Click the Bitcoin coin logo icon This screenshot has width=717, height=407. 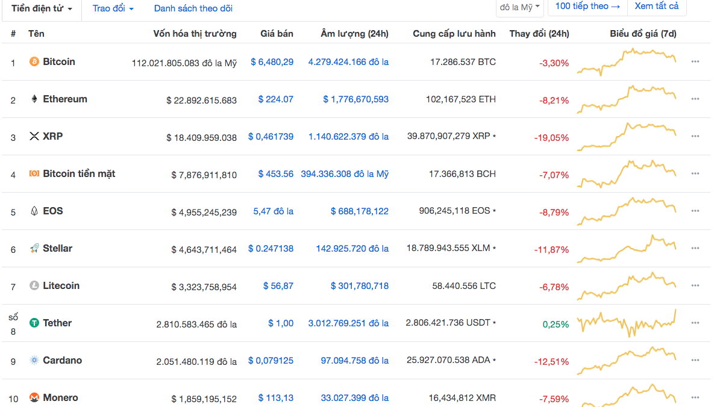pyautogui.click(x=34, y=61)
